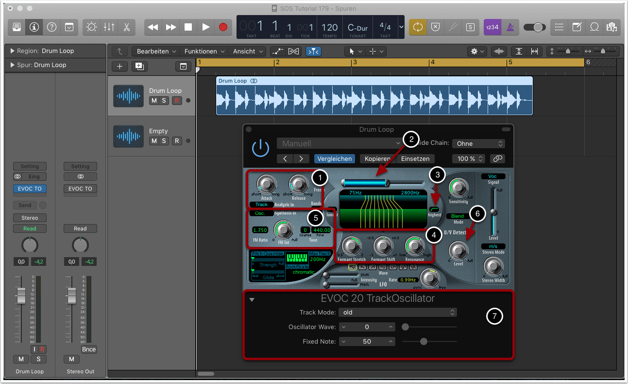Toggle the Metronome click button
The height and width of the screenshot is (384, 628).
point(509,27)
